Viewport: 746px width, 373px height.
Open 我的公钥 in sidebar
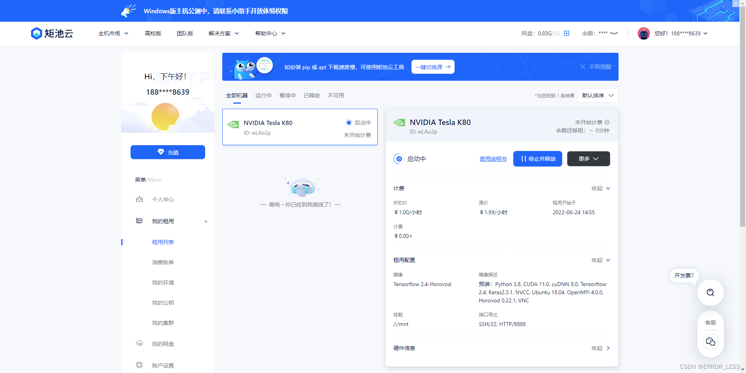point(163,303)
